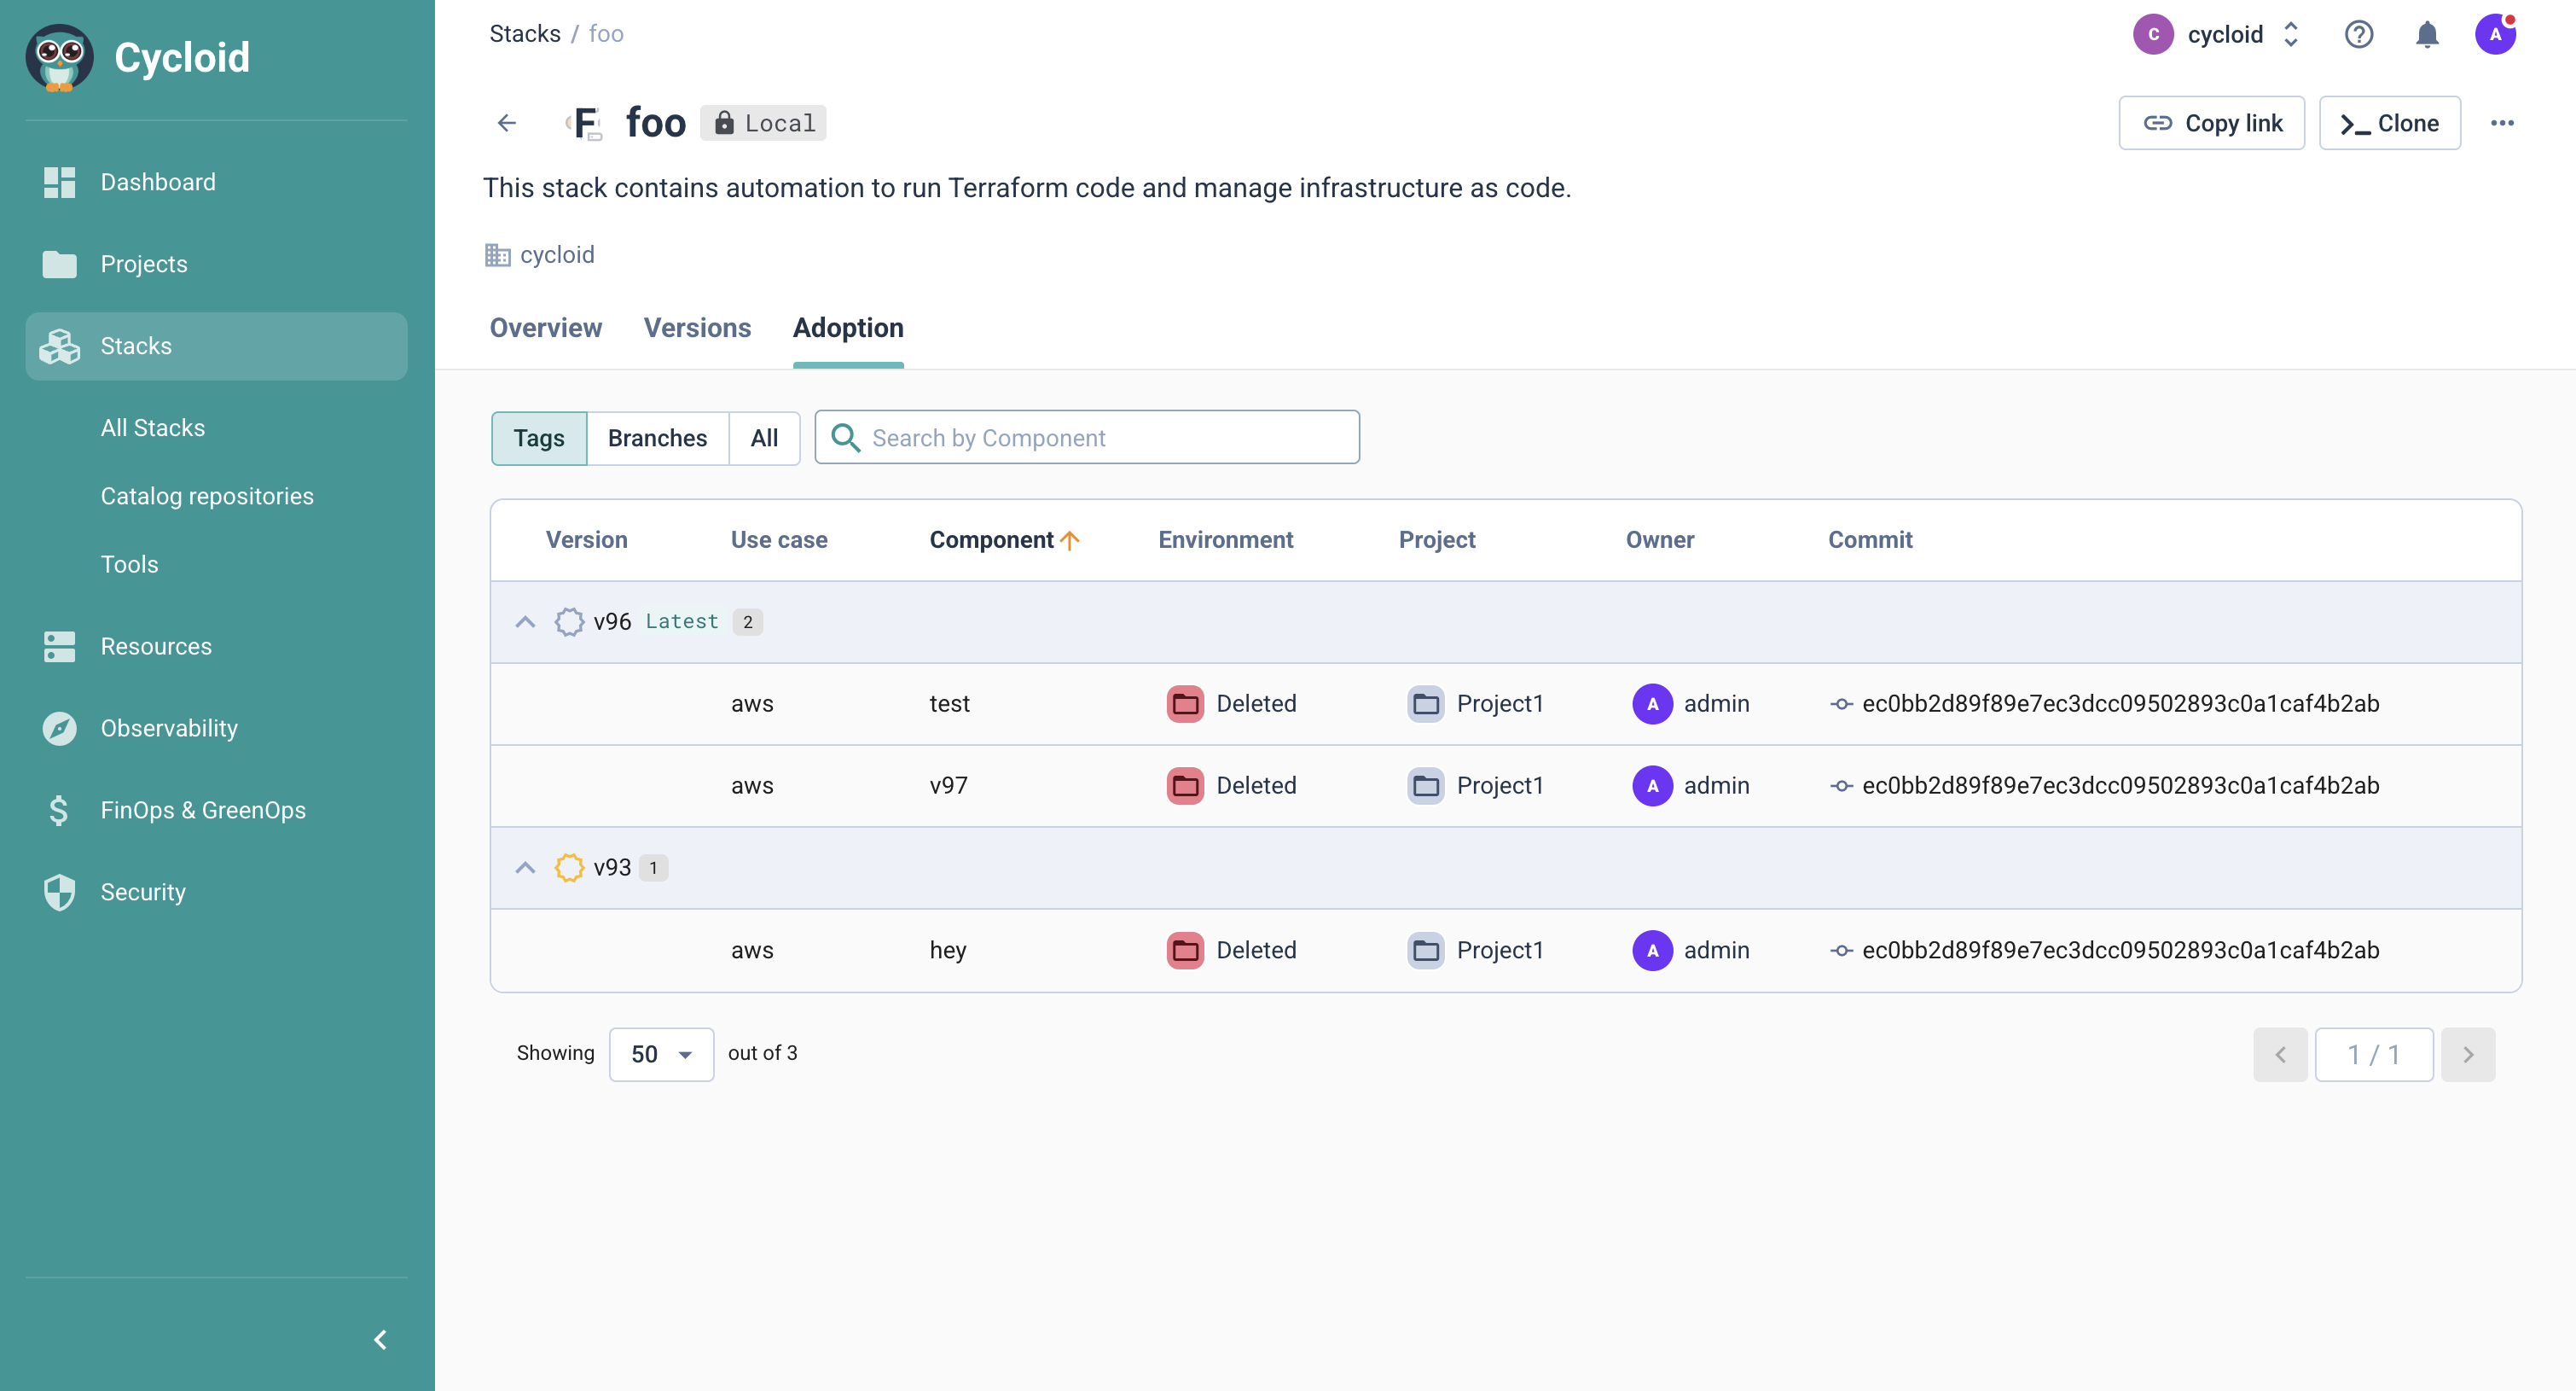2576x1391 pixels.
Task: Select the Stacks cubes icon
Action: coord(59,346)
